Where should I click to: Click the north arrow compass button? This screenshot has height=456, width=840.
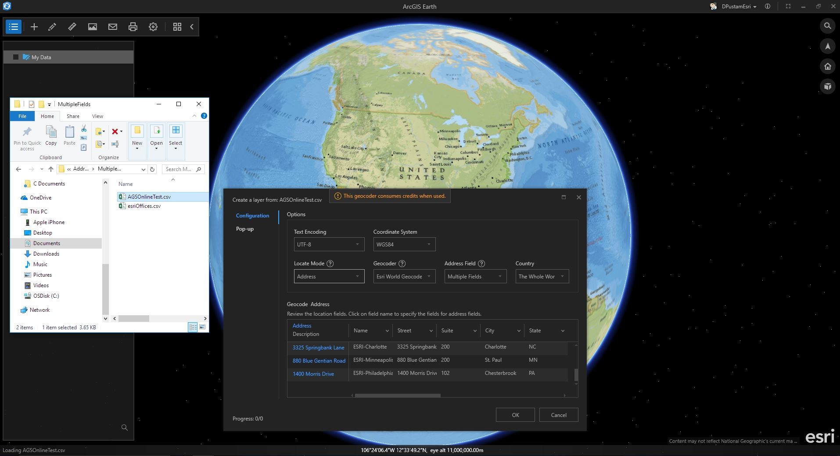coord(828,46)
